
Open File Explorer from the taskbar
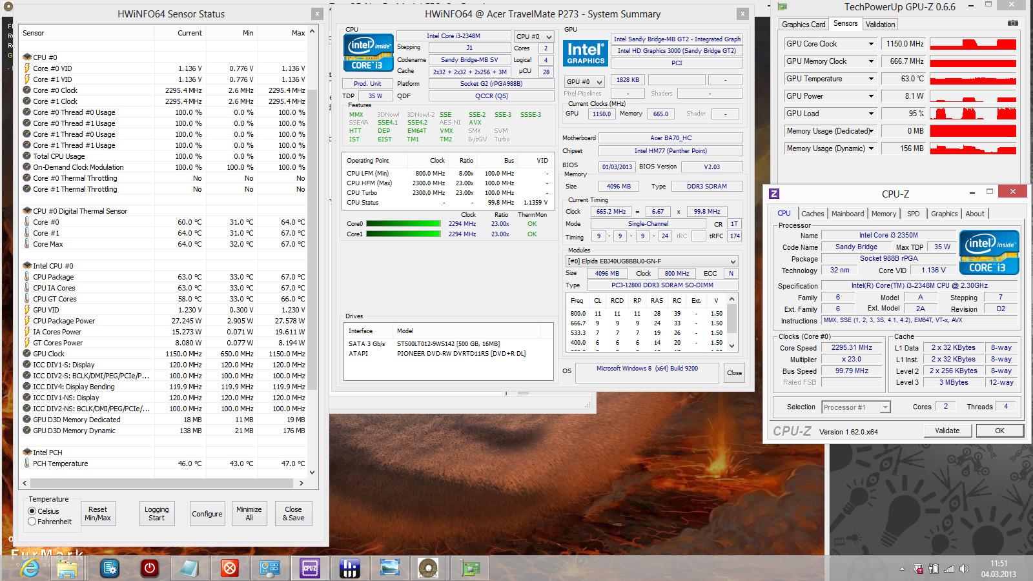67,568
